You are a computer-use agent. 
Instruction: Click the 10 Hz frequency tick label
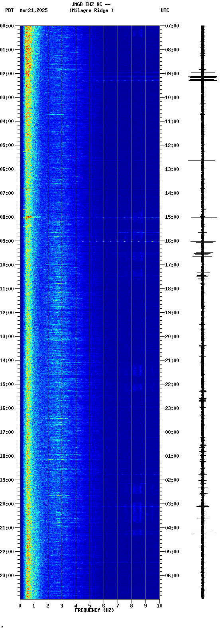coord(159,606)
